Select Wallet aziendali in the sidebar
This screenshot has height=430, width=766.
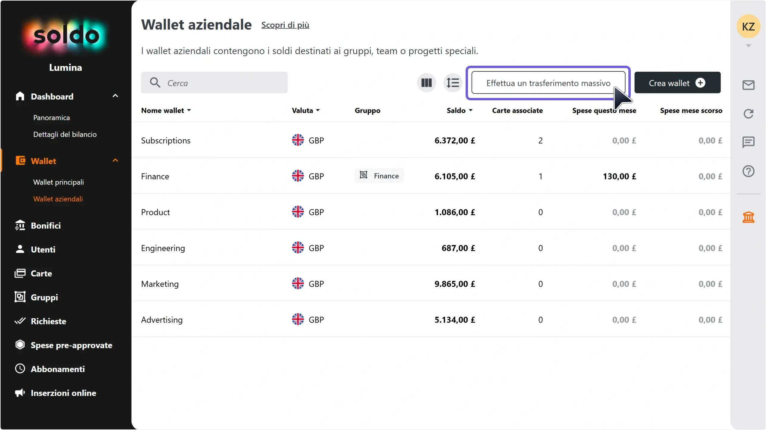tap(58, 199)
